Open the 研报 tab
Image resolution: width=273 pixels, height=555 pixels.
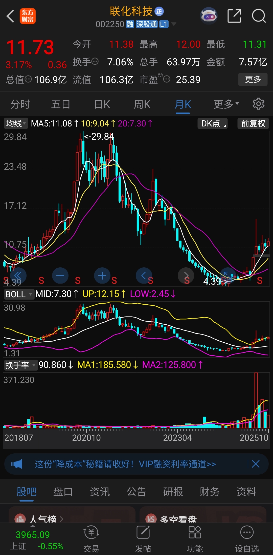173,492
